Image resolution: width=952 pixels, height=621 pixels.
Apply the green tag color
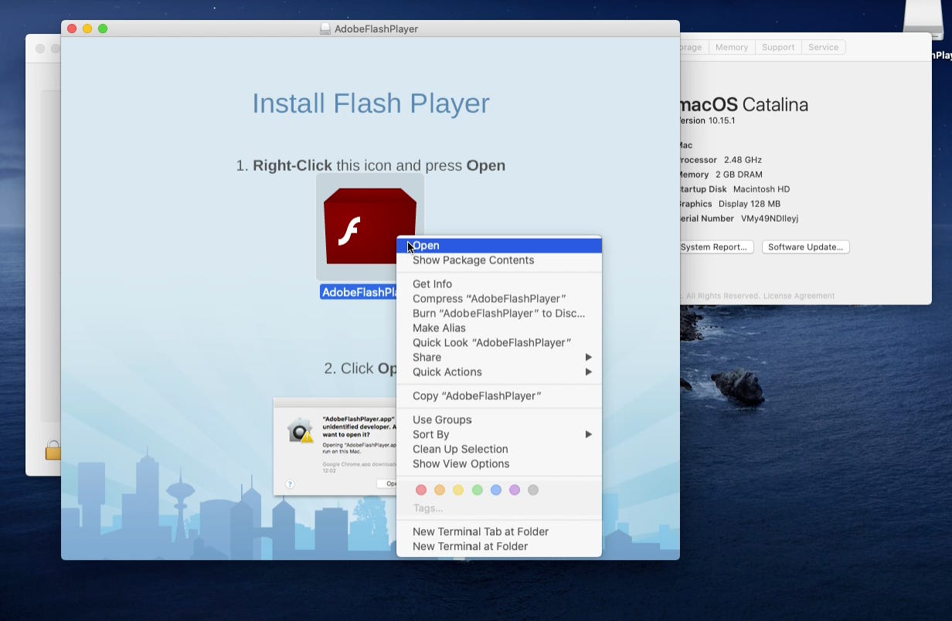pyautogui.click(x=478, y=490)
